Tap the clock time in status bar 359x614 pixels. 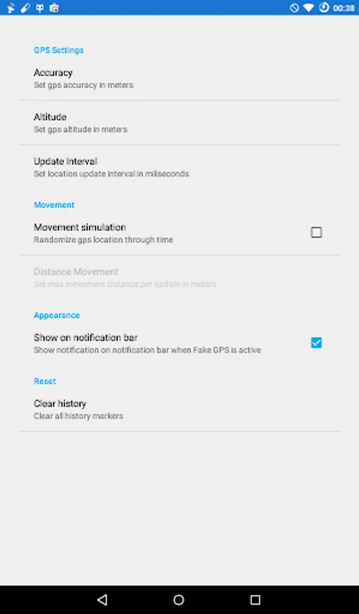click(x=343, y=8)
